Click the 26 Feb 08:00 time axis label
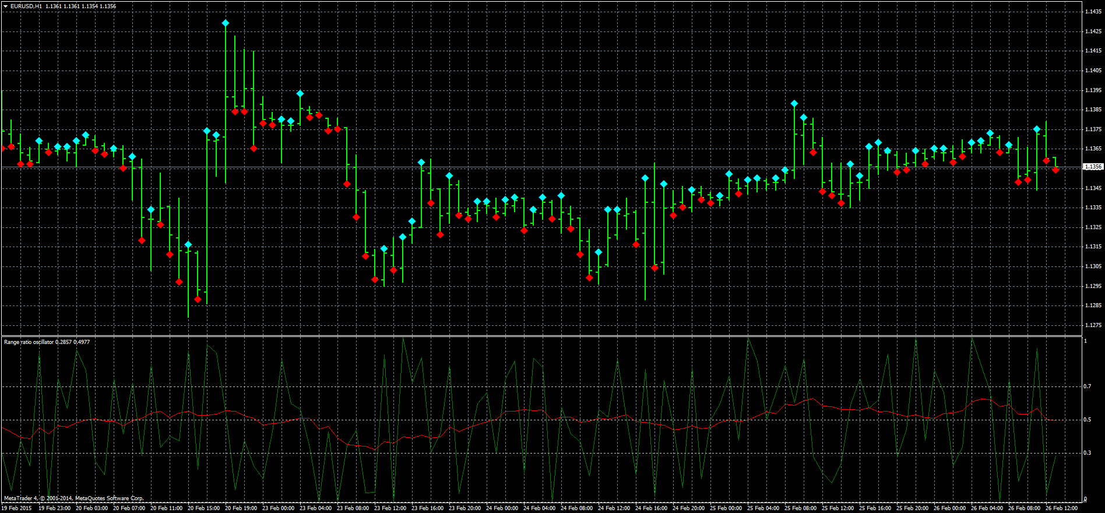1105x513 pixels. point(1024,508)
